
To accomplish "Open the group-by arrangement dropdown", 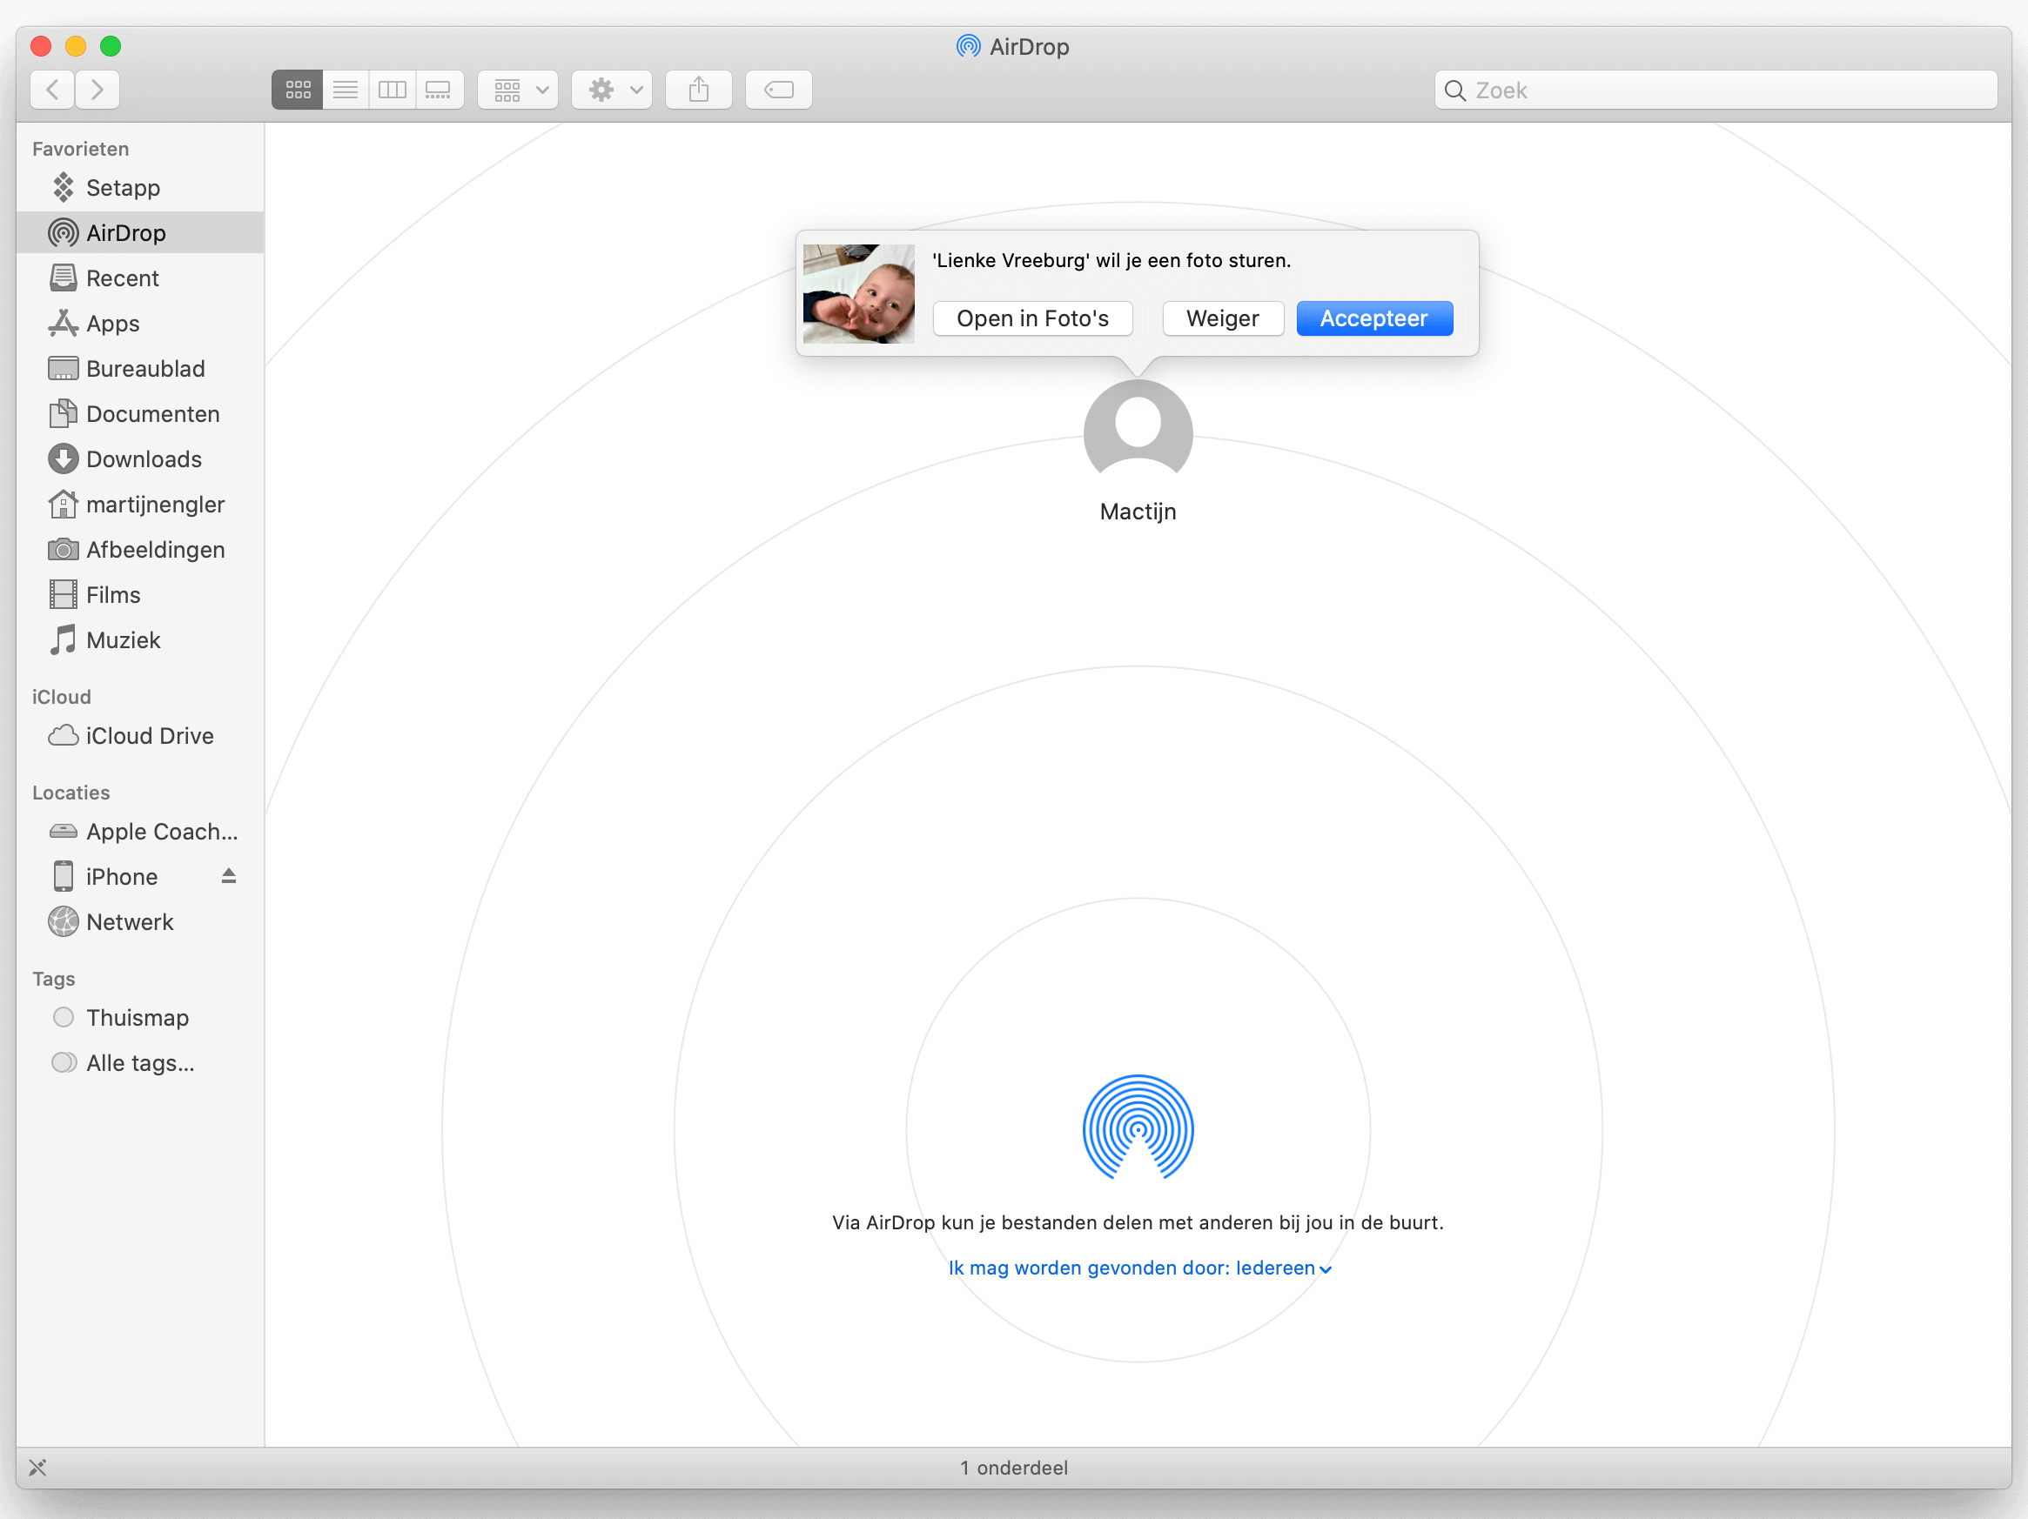I will coord(518,90).
